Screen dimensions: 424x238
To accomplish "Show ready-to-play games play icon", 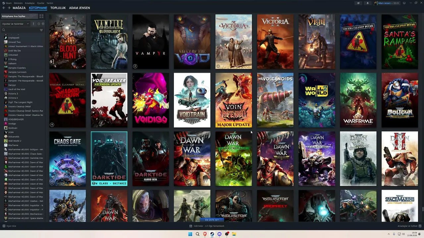I will point(43,24).
